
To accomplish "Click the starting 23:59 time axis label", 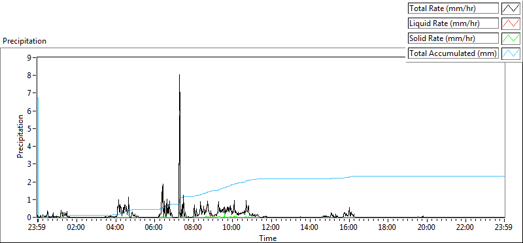I will [x=38, y=228].
